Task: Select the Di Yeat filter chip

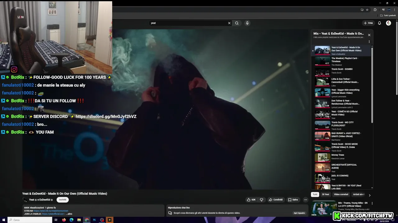Action: [x=326, y=195]
